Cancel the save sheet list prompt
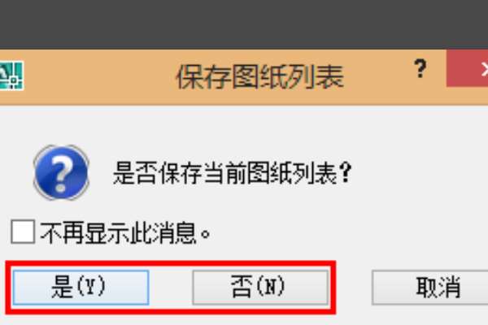 click(429, 288)
